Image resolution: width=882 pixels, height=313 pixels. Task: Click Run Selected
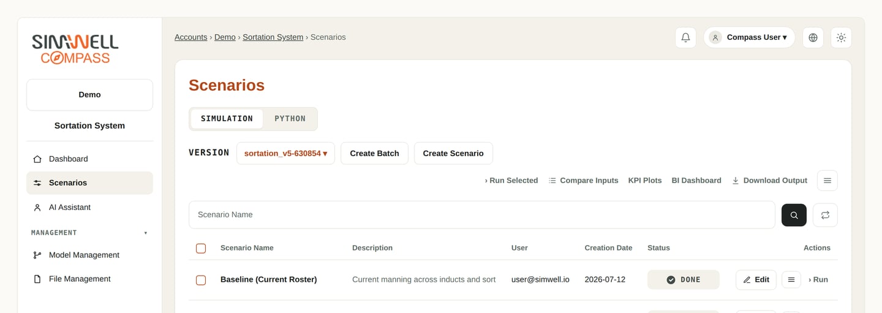point(511,181)
